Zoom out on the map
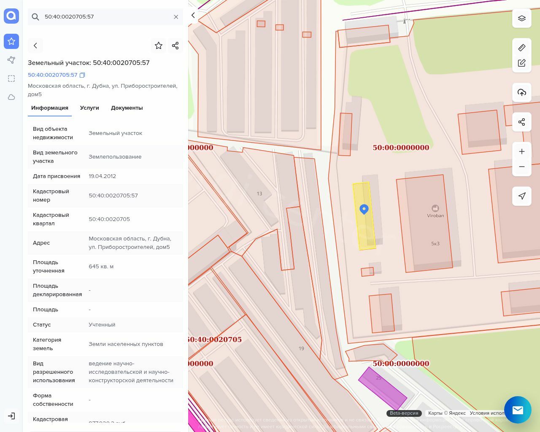This screenshot has width=540, height=432. click(521, 167)
